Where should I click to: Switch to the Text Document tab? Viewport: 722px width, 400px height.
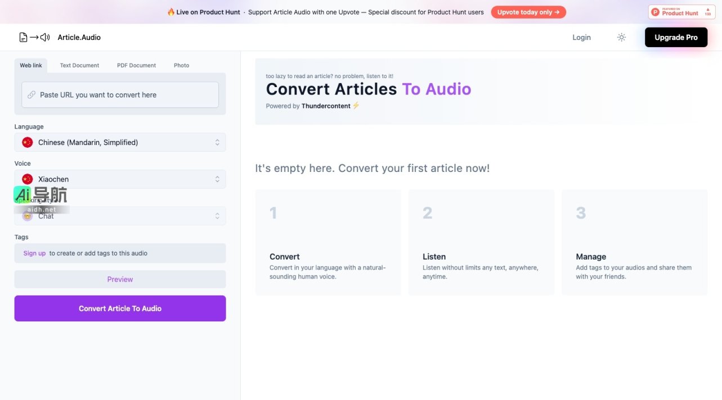[79, 66]
